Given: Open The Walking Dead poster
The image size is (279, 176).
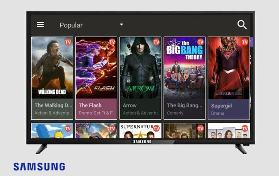Looking at the screenshot, I should 52,68.
